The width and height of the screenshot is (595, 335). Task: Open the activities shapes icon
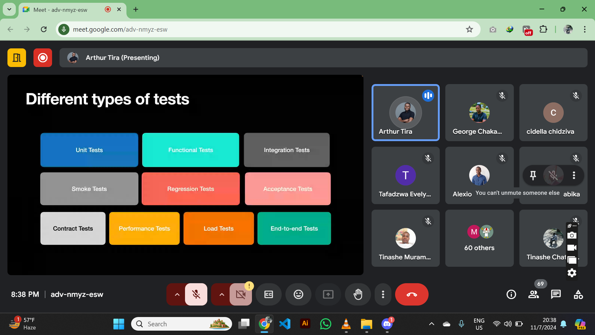point(578,294)
